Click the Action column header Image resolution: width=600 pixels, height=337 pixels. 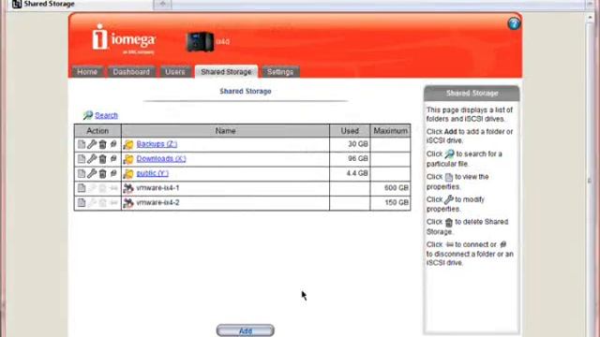pyautogui.click(x=97, y=131)
